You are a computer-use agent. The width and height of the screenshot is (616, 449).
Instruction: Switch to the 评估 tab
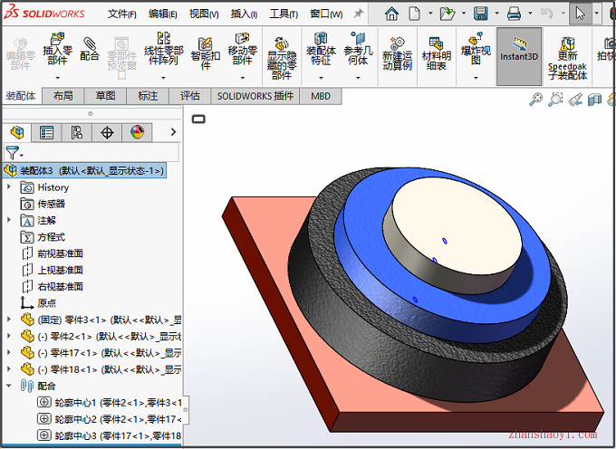(x=190, y=96)
